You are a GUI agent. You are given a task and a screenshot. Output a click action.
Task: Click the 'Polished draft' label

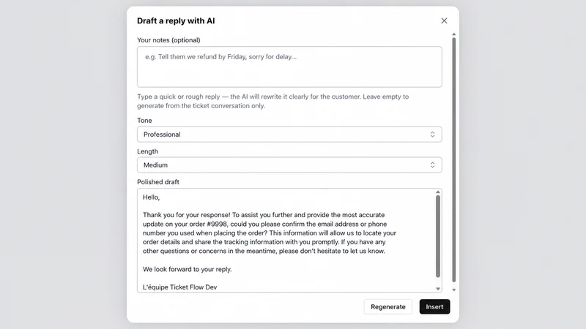click(158, 182)
